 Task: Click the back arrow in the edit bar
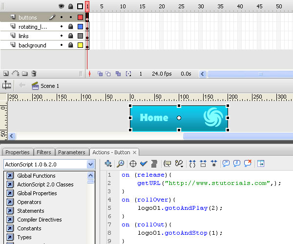pos(22,85)
